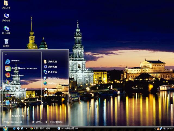Open 控制面板(C) in the Start menu
Screen dimensions: 174x131
tap(51, 78)
